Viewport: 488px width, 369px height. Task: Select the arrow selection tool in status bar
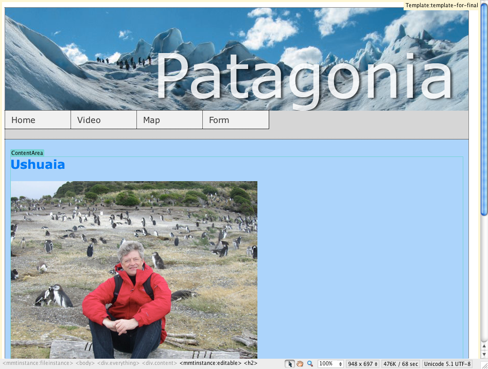(289, 363)
